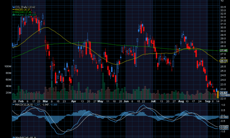Image resolution: width=230 pixels, height=138 pixels.
Task: Click the Sep month label
Action: coord(208,101)
